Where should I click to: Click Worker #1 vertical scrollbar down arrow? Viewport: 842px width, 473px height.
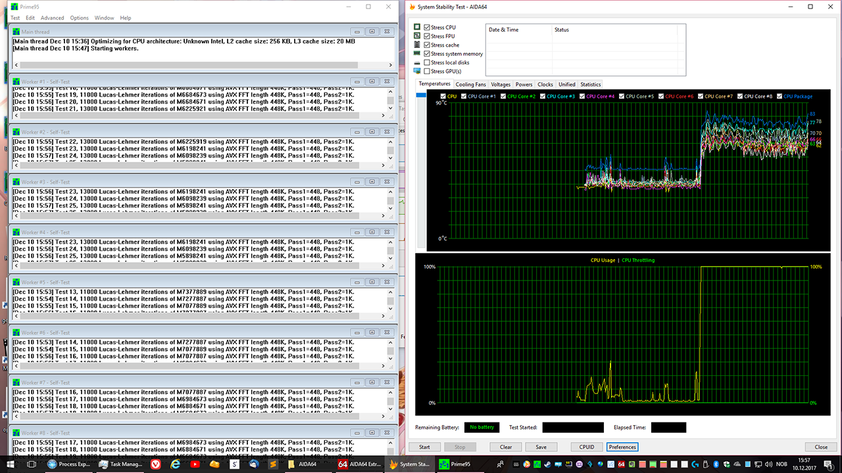pyautogui.click(x=391, y=109)
